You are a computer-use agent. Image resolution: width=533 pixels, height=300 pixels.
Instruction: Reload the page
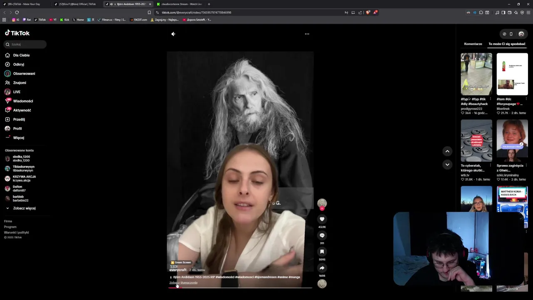point(17,12)
